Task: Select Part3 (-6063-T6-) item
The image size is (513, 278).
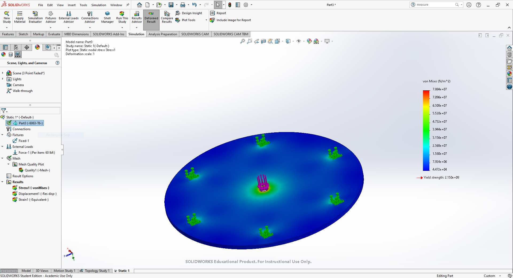Action: tap(25, 123)
